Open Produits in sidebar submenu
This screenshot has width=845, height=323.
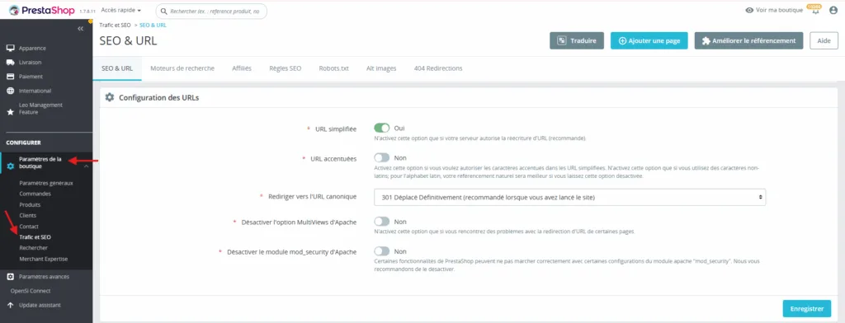pos(30,204)
